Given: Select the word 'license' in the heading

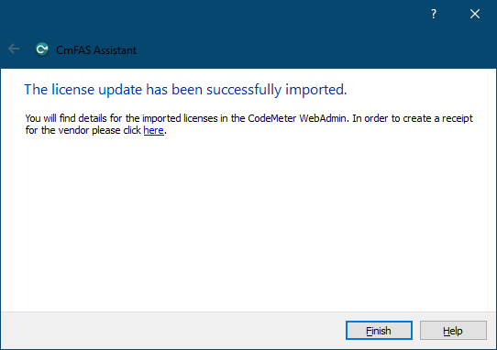Looking at the screenshot, I should click(x=73, y=90).
